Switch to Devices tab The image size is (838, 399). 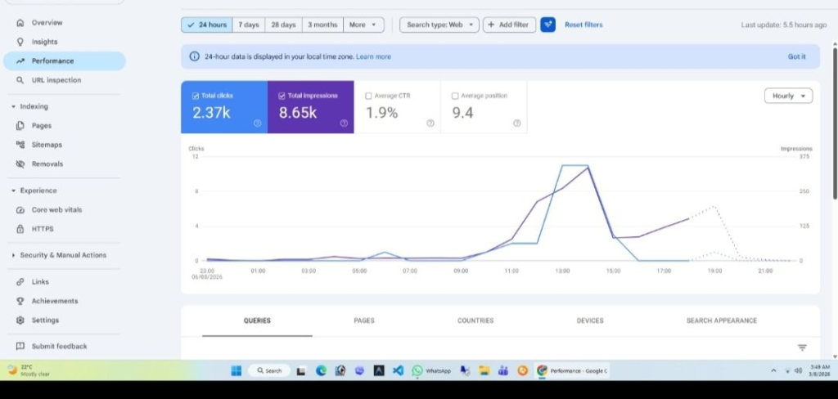click(x=590, y=321)
